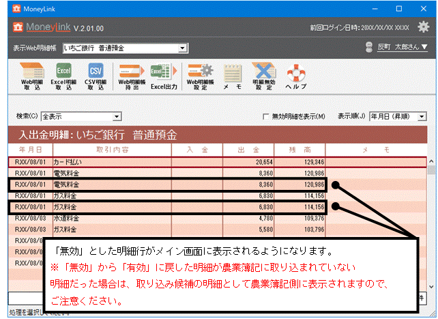Open the 表示順 年月日(昇順) sort dropdown

point(422,117)
